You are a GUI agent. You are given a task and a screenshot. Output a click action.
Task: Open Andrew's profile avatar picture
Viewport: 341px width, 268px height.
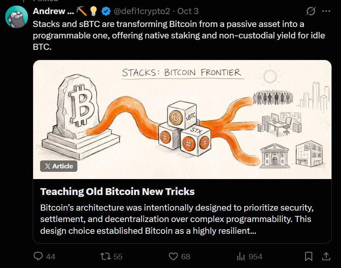point(16,17)
